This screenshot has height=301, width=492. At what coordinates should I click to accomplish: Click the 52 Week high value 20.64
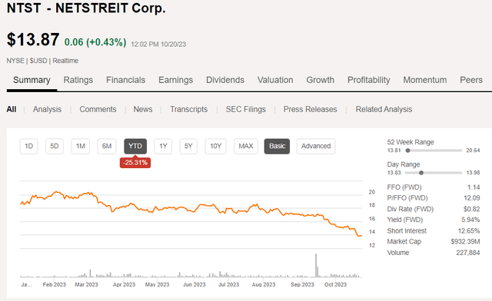click(x=473, y=150)
